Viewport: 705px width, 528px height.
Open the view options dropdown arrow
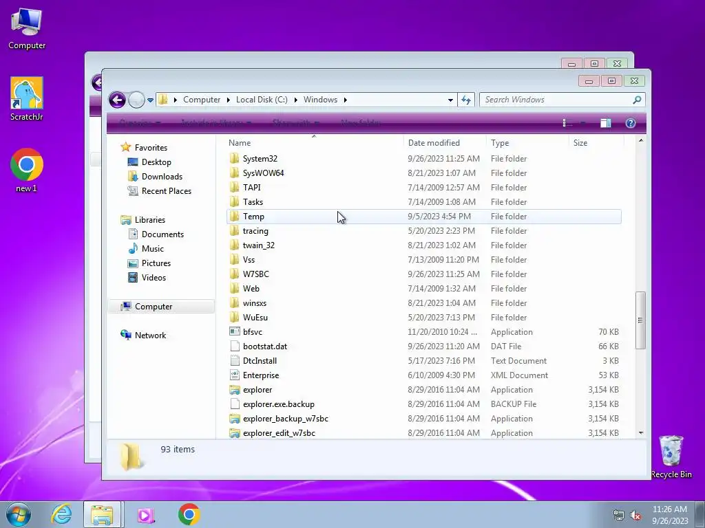tap(582, 123)
